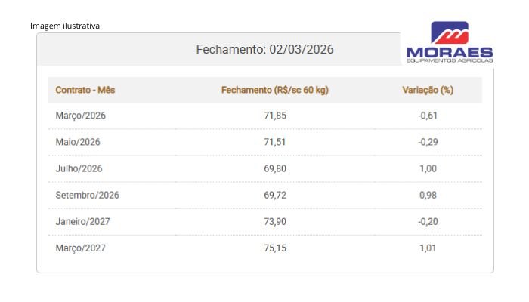Select the Março/2026 contract row label
The width and height of the screenshot is (529, 302).
click(x=79, y=116)
